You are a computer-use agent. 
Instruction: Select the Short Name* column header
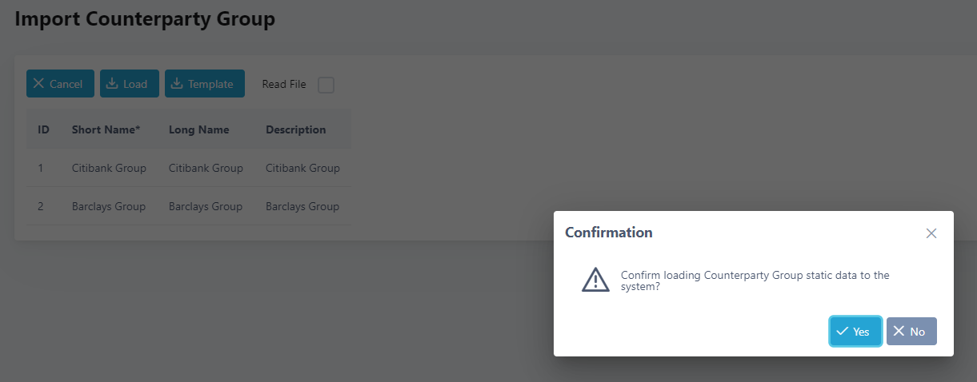106,129
